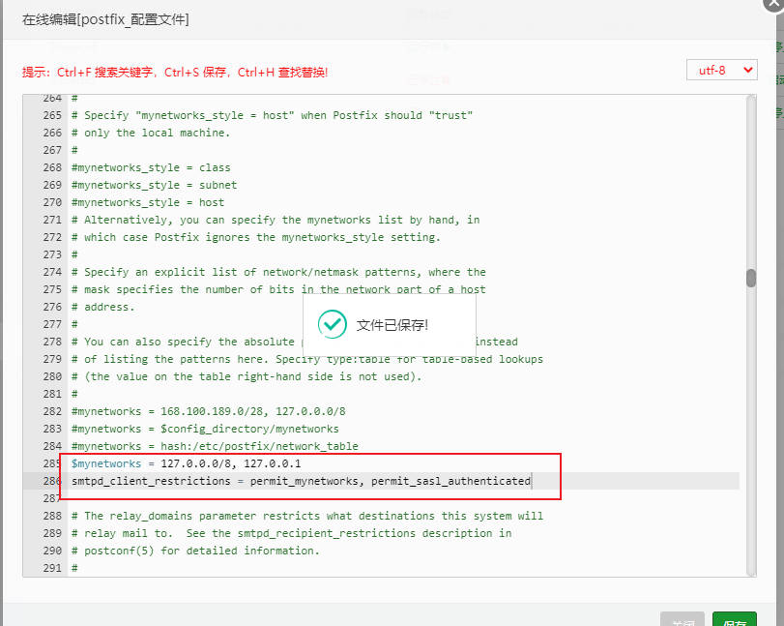The height and width of the screenshot is (626, 784).
Task: Click comment "# The relay_domains parameter restricts"
Action: (x=307, y=516)
